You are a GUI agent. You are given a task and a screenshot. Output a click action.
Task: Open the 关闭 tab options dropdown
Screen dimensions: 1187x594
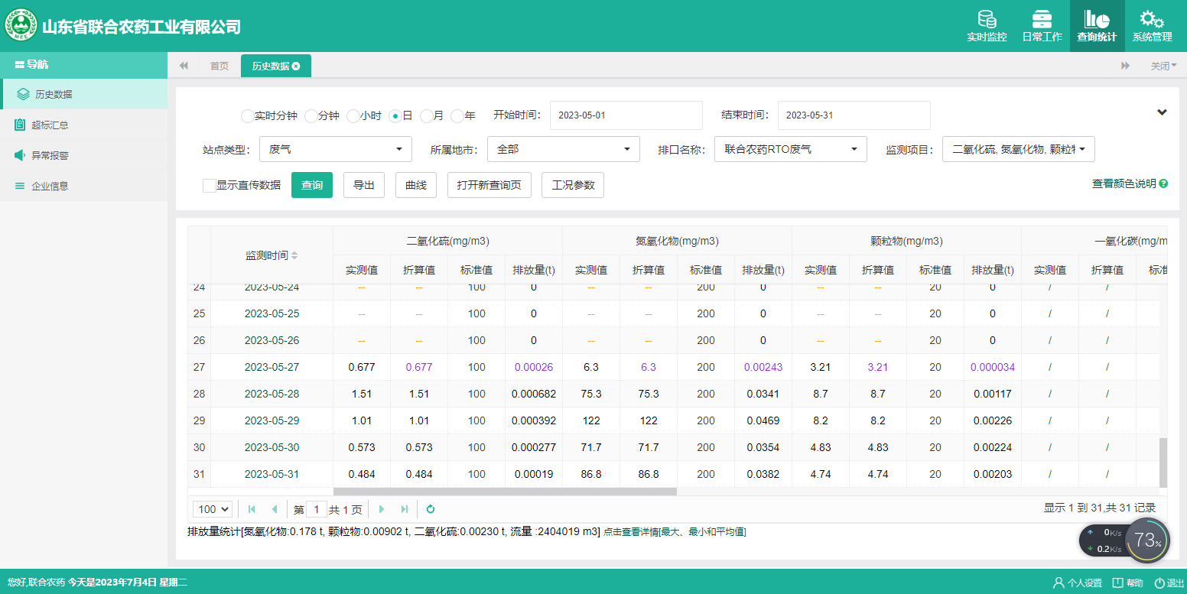[1164, 66]
